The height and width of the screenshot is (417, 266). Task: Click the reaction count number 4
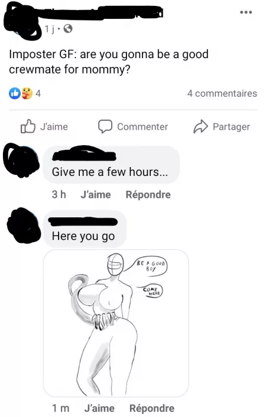point(38,94)
